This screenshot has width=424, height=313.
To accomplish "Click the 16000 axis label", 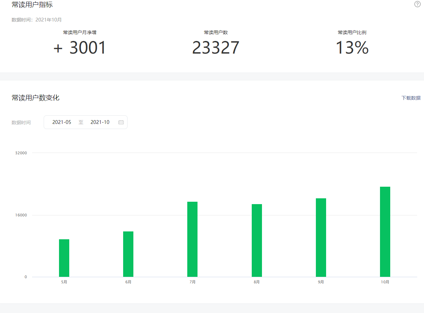I will 21,215.
